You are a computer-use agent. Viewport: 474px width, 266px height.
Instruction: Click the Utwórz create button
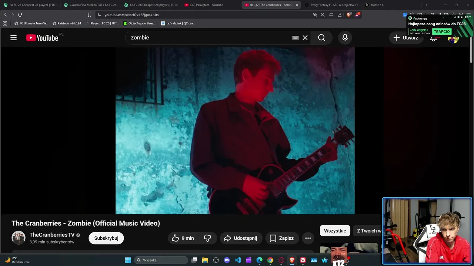[x=406, y=38]
